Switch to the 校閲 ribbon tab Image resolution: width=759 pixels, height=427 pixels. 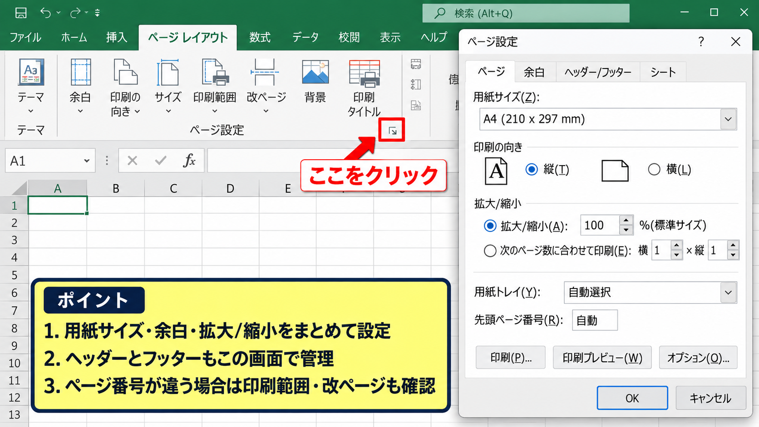point(349,37)
